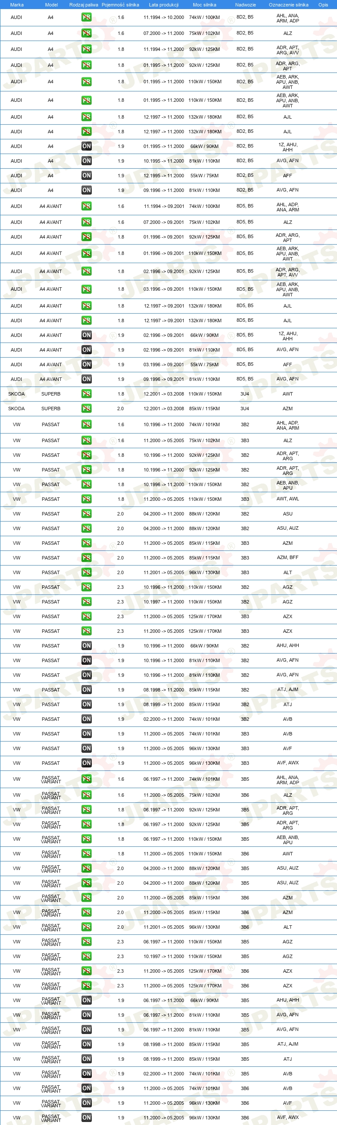
Task: Click petrol fuel icon for AUDI A4 8D2 ALZ
Action: [x=87, y=33]
